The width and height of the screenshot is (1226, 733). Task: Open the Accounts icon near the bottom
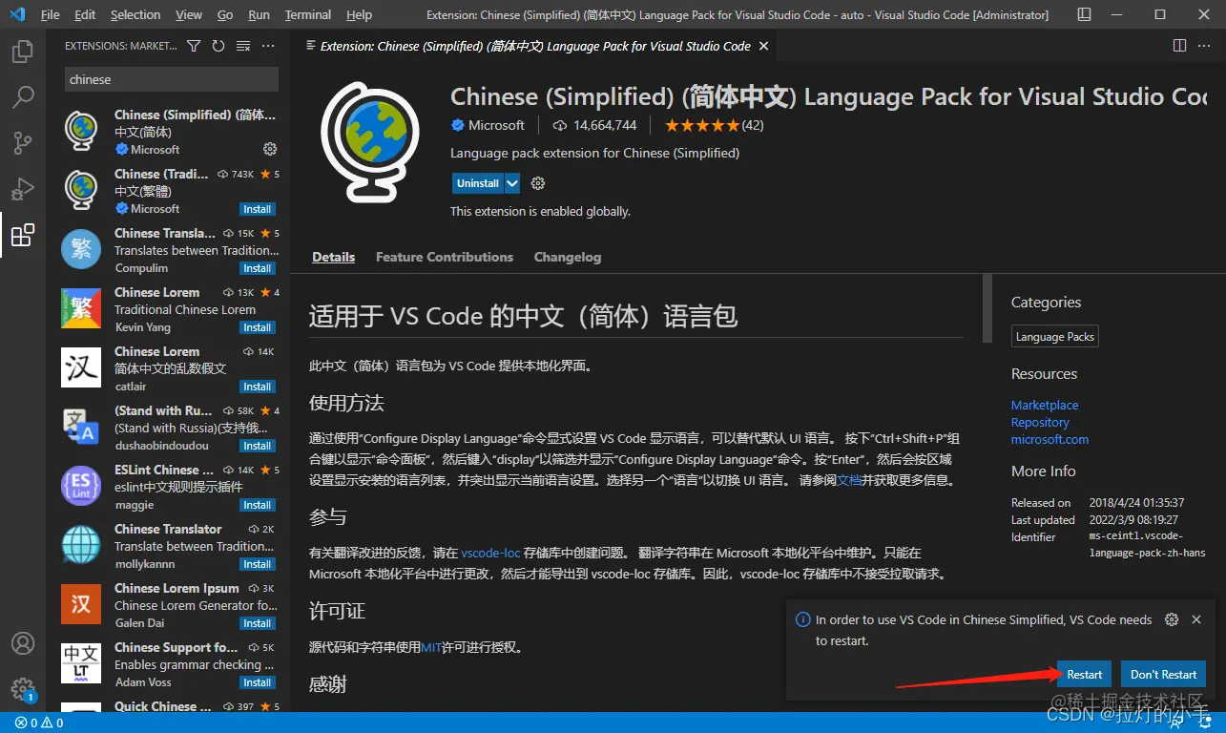(23, 644)
